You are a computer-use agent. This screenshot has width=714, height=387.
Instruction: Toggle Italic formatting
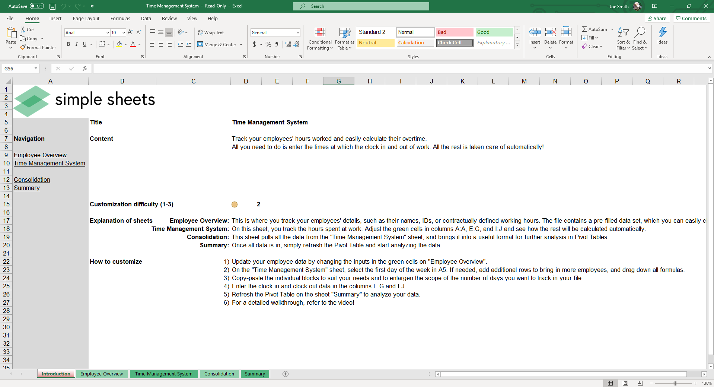pyautogui.click(x=77, y=44)
